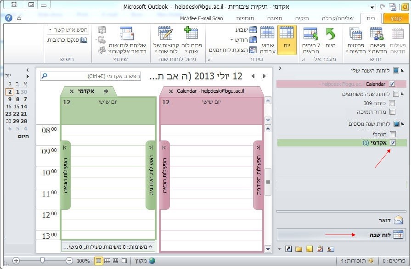The image size is (411, 269).
Task: Open Notes icon in navigation bar
Action: [310, 249]
